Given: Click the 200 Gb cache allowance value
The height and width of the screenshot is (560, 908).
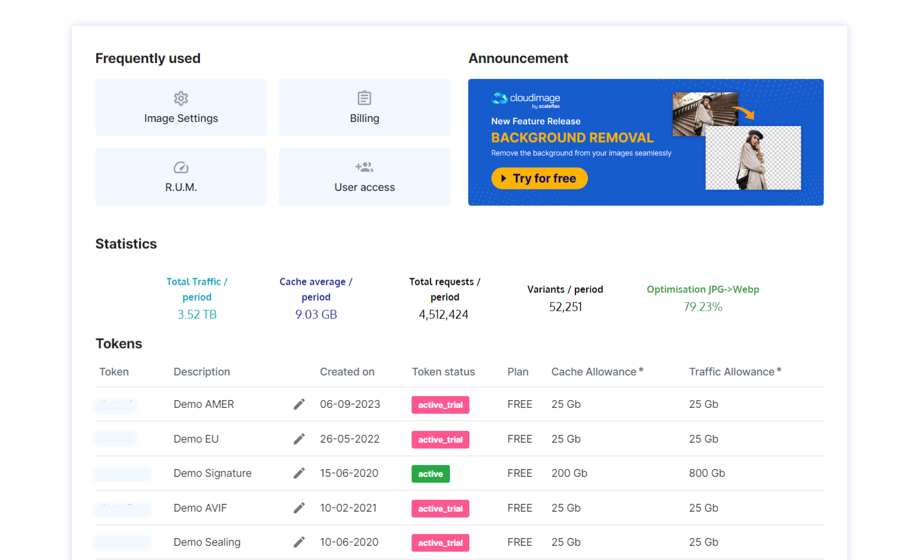Looking at the screenshot, I should (569, 473).
